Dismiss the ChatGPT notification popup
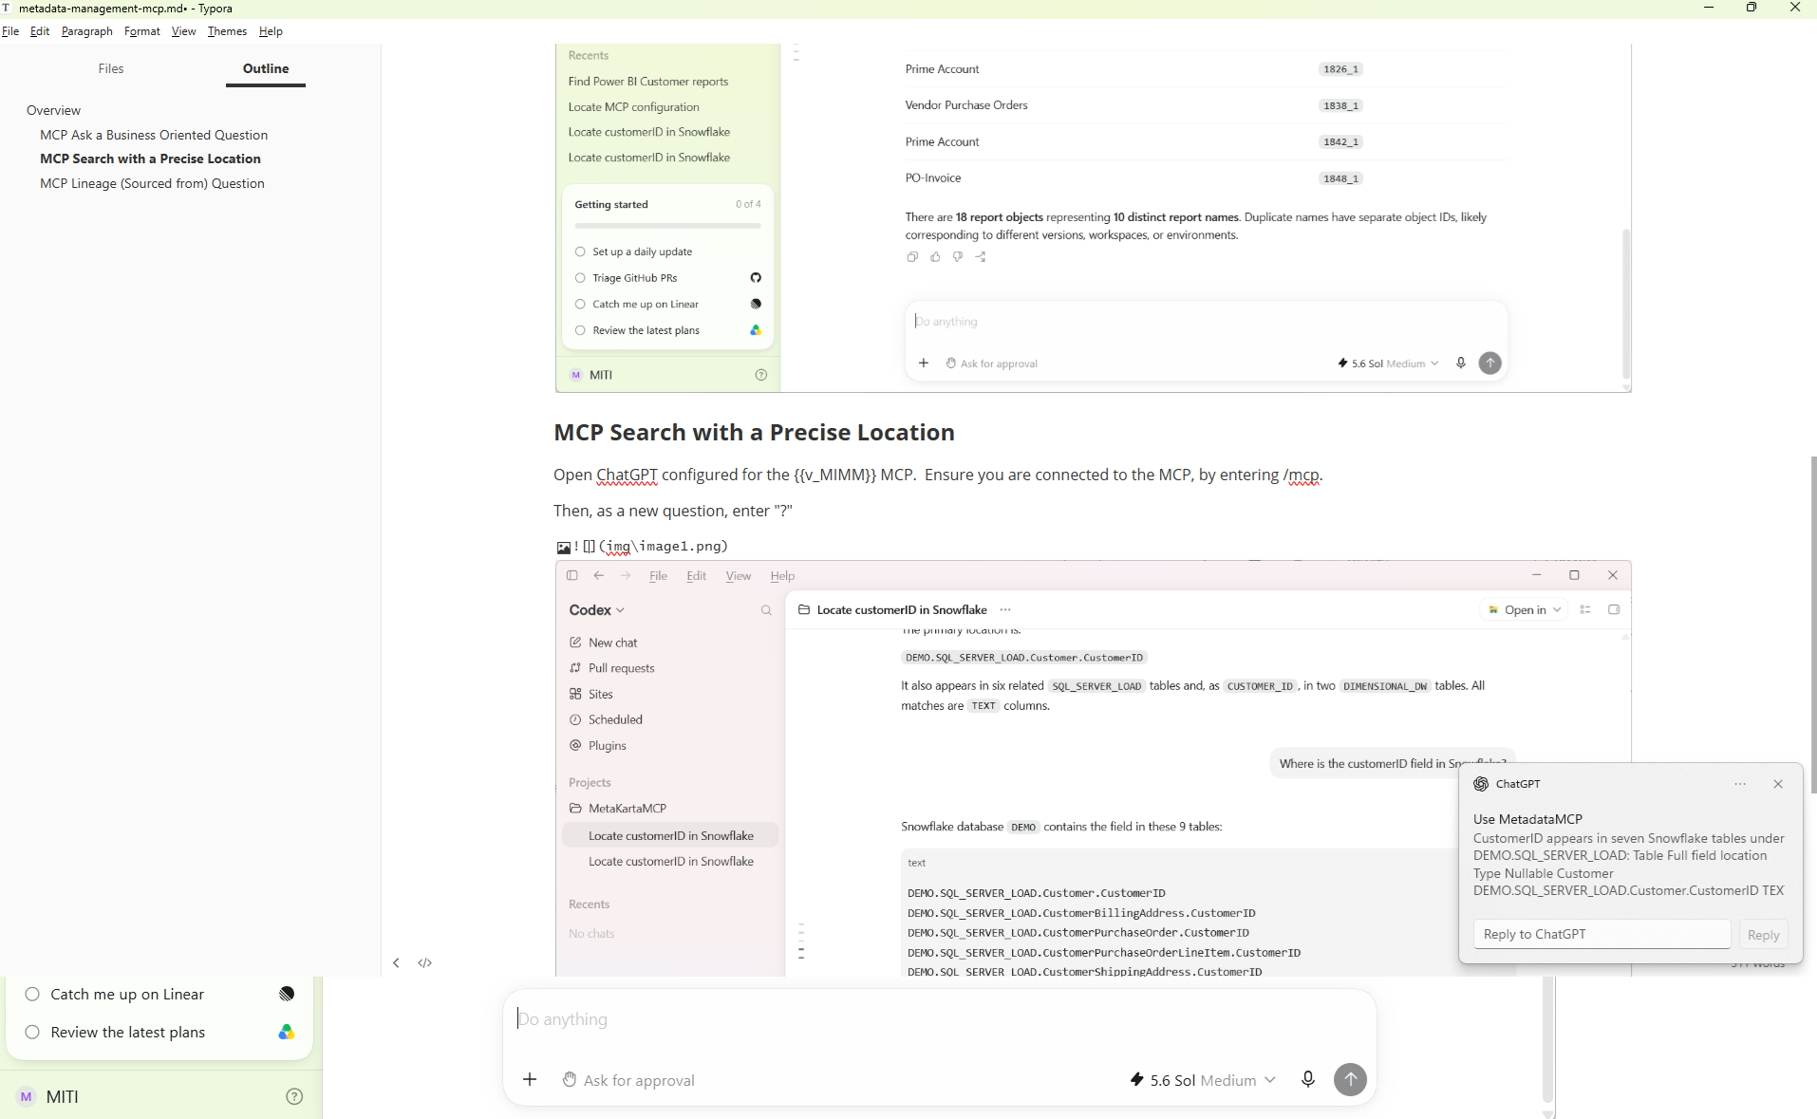The height and width of the screenshot is (1119, 1817). (1778, 784)
